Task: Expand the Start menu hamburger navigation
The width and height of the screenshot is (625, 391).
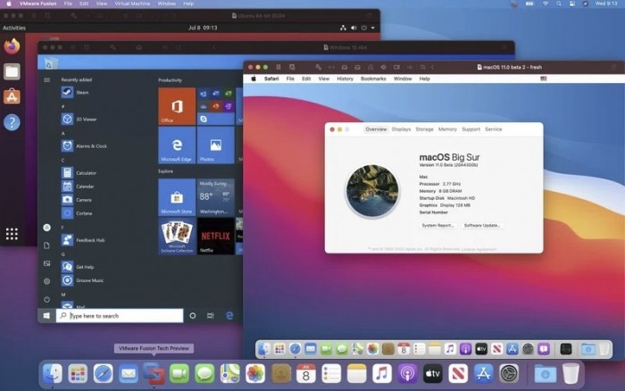Action: (x=46, y=80)
